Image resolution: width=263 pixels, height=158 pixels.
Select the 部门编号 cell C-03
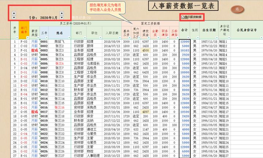24,46
